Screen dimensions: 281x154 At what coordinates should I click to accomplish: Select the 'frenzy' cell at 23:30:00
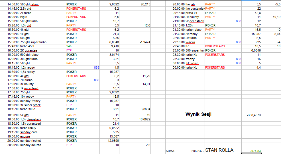(195, 59)
